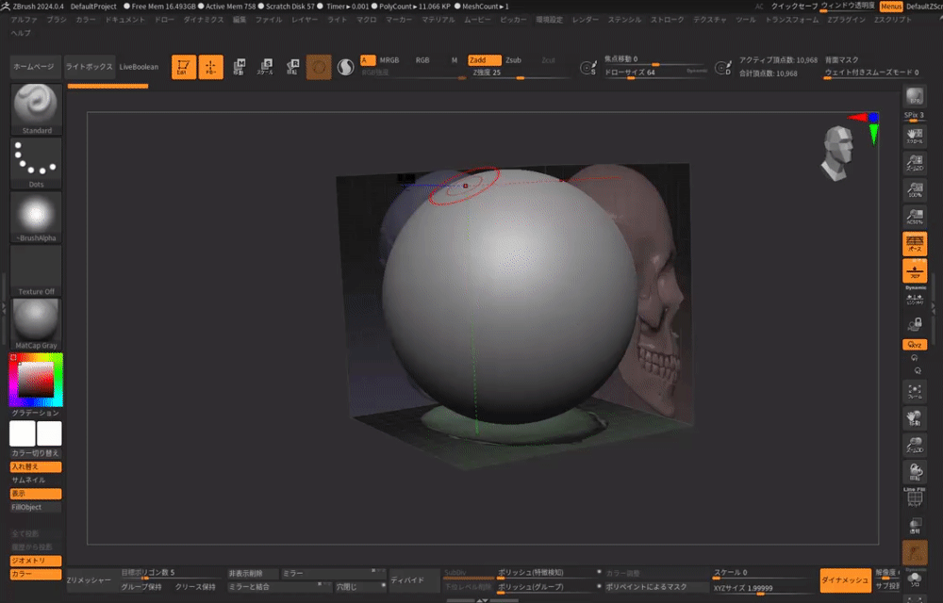Open the マテリアル (Material) menu
Viewport: 943px width, 603px height.
438,19
